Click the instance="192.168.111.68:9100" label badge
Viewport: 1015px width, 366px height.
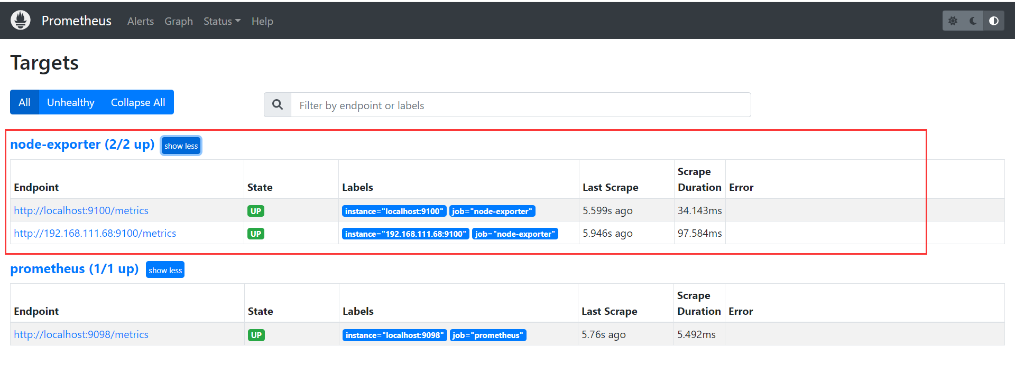click(406, 234)
